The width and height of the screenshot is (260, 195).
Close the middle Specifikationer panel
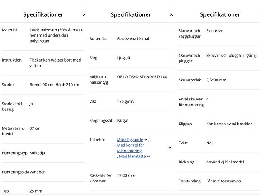coord(172,15)
